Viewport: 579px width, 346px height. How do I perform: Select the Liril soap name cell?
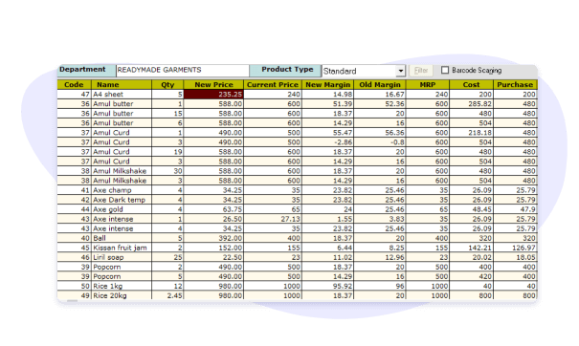[122, 257]
